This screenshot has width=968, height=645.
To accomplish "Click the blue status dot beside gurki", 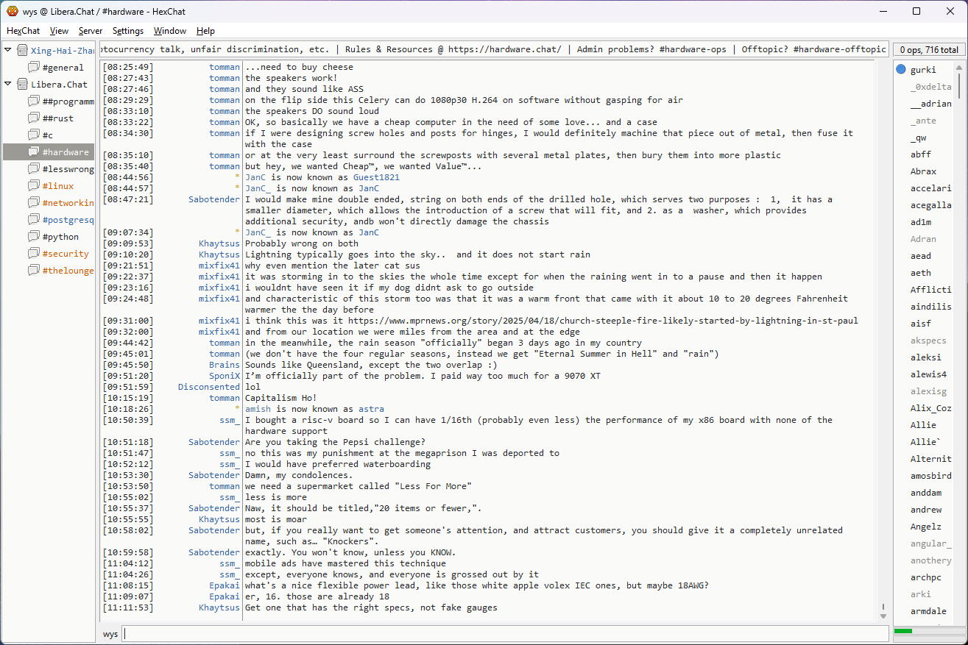I will [x=900, y=70].
